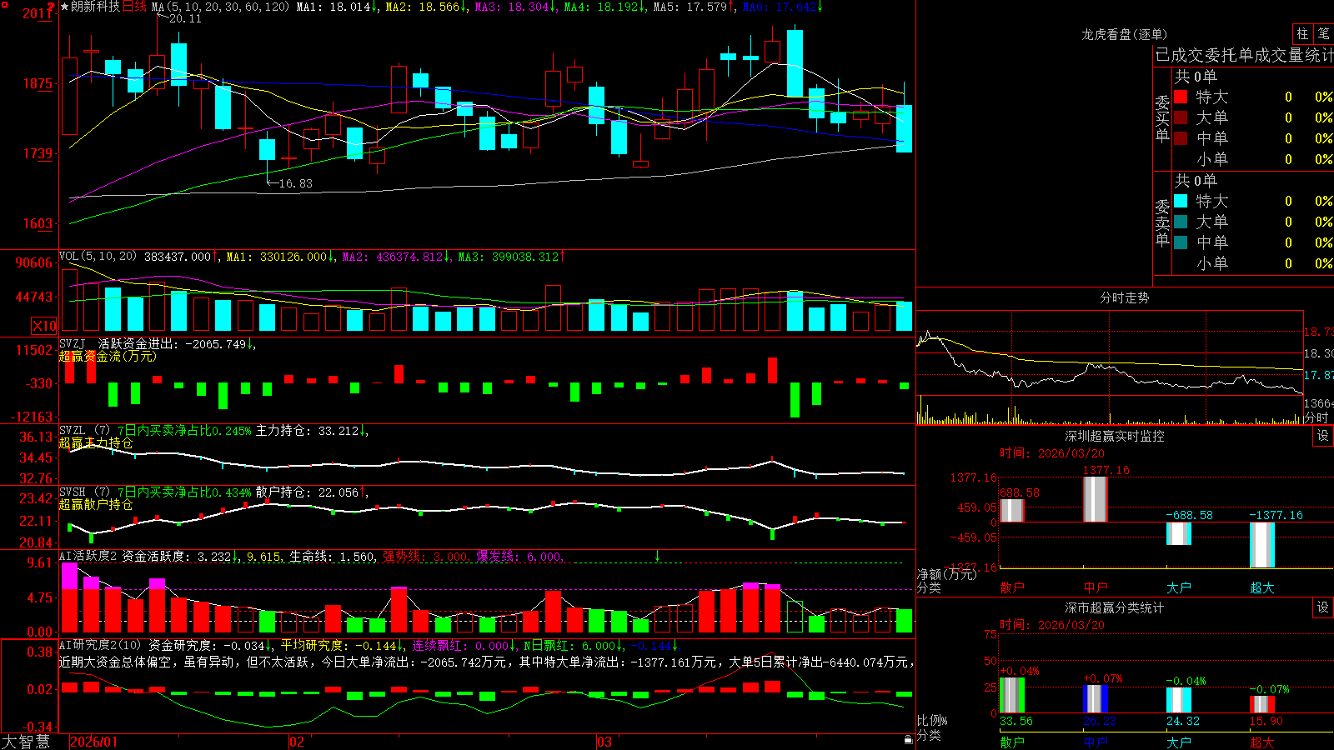The image size is (1334, 750).
Task: Click the 龙虎看盘(逐单) panel title
Action: click(1125, 34)
